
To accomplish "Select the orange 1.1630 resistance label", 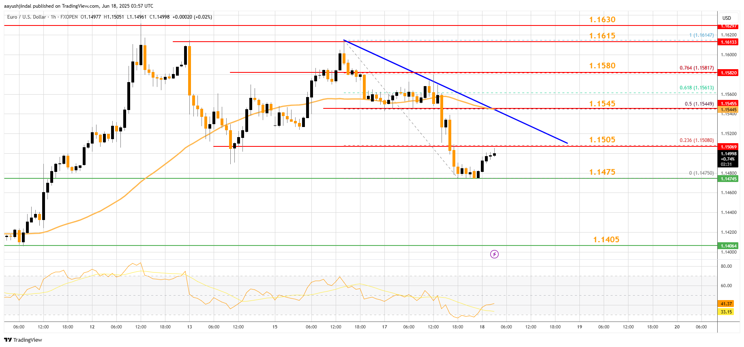I will (602, 19).
